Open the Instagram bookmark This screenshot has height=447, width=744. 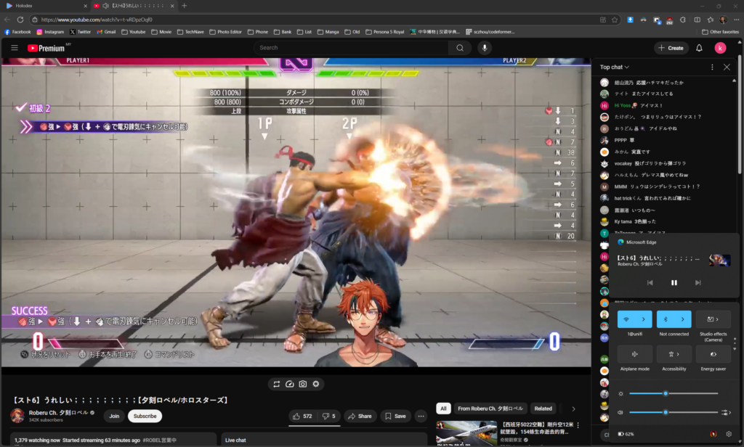(x=50, y=32)
